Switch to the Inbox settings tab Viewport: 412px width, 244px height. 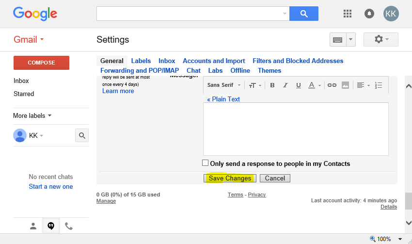[167, 61]
